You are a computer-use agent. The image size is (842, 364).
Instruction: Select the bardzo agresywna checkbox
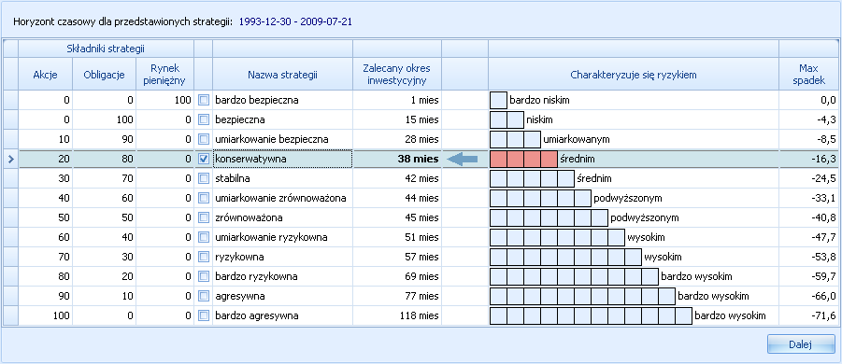tap(204, 315)
